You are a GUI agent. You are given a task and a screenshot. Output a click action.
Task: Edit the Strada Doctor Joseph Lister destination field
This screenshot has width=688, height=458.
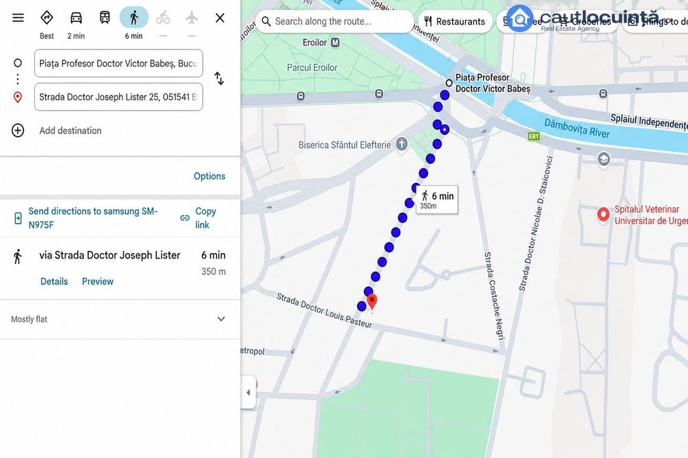pos(118,97)
